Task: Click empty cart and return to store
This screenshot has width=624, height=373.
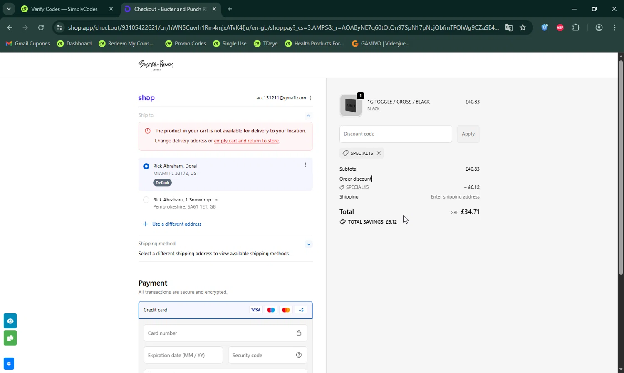Action: (x=246, y=141)
